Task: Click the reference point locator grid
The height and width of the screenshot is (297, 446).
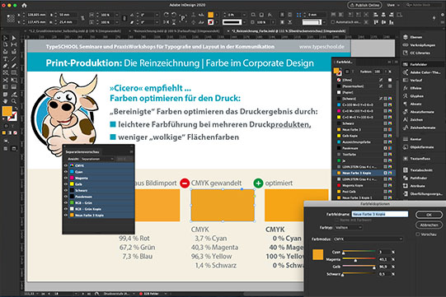Action: click(11, 18)
